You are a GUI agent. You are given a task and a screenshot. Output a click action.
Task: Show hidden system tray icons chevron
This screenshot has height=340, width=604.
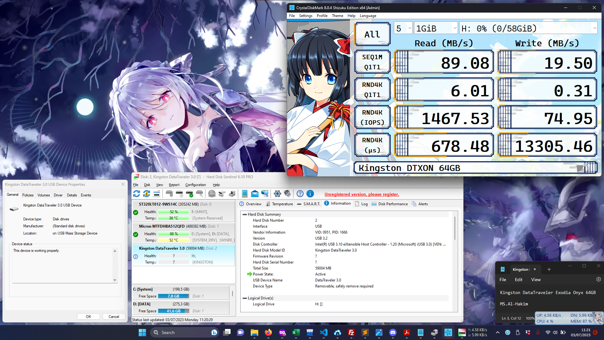coord(497,332)
